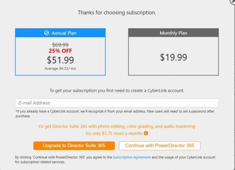Click Continue with PowerDirector 365

(160, 146)
